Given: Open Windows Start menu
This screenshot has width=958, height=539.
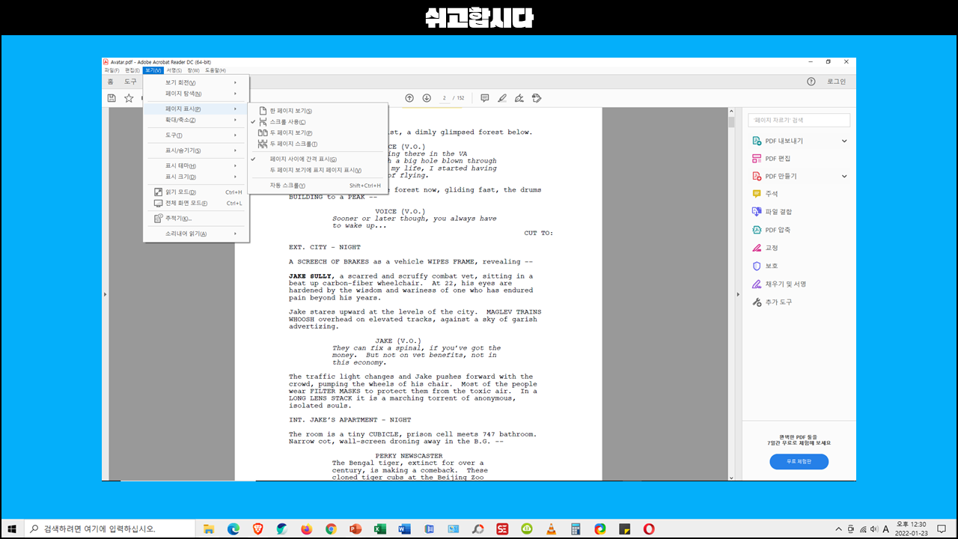Looking at the screenshot, I should tap(12, 529).
